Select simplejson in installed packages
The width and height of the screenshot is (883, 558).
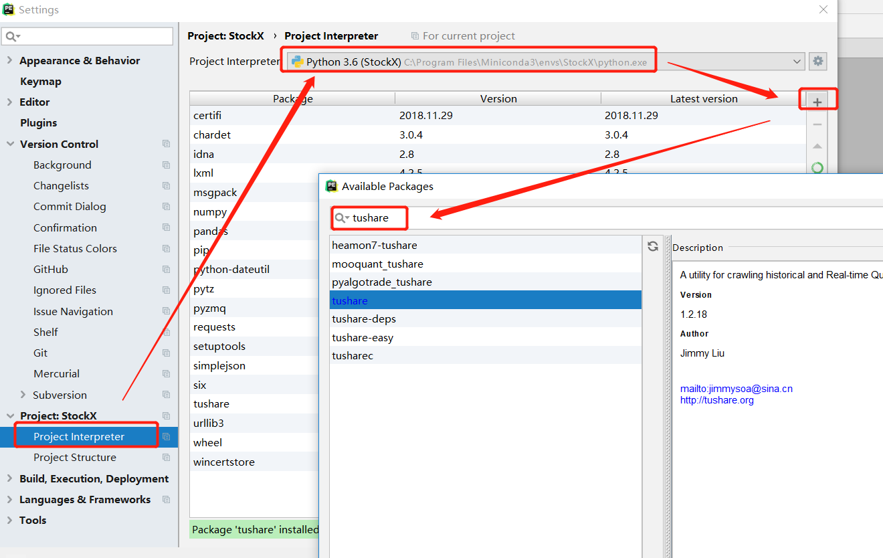pos(254,365)
